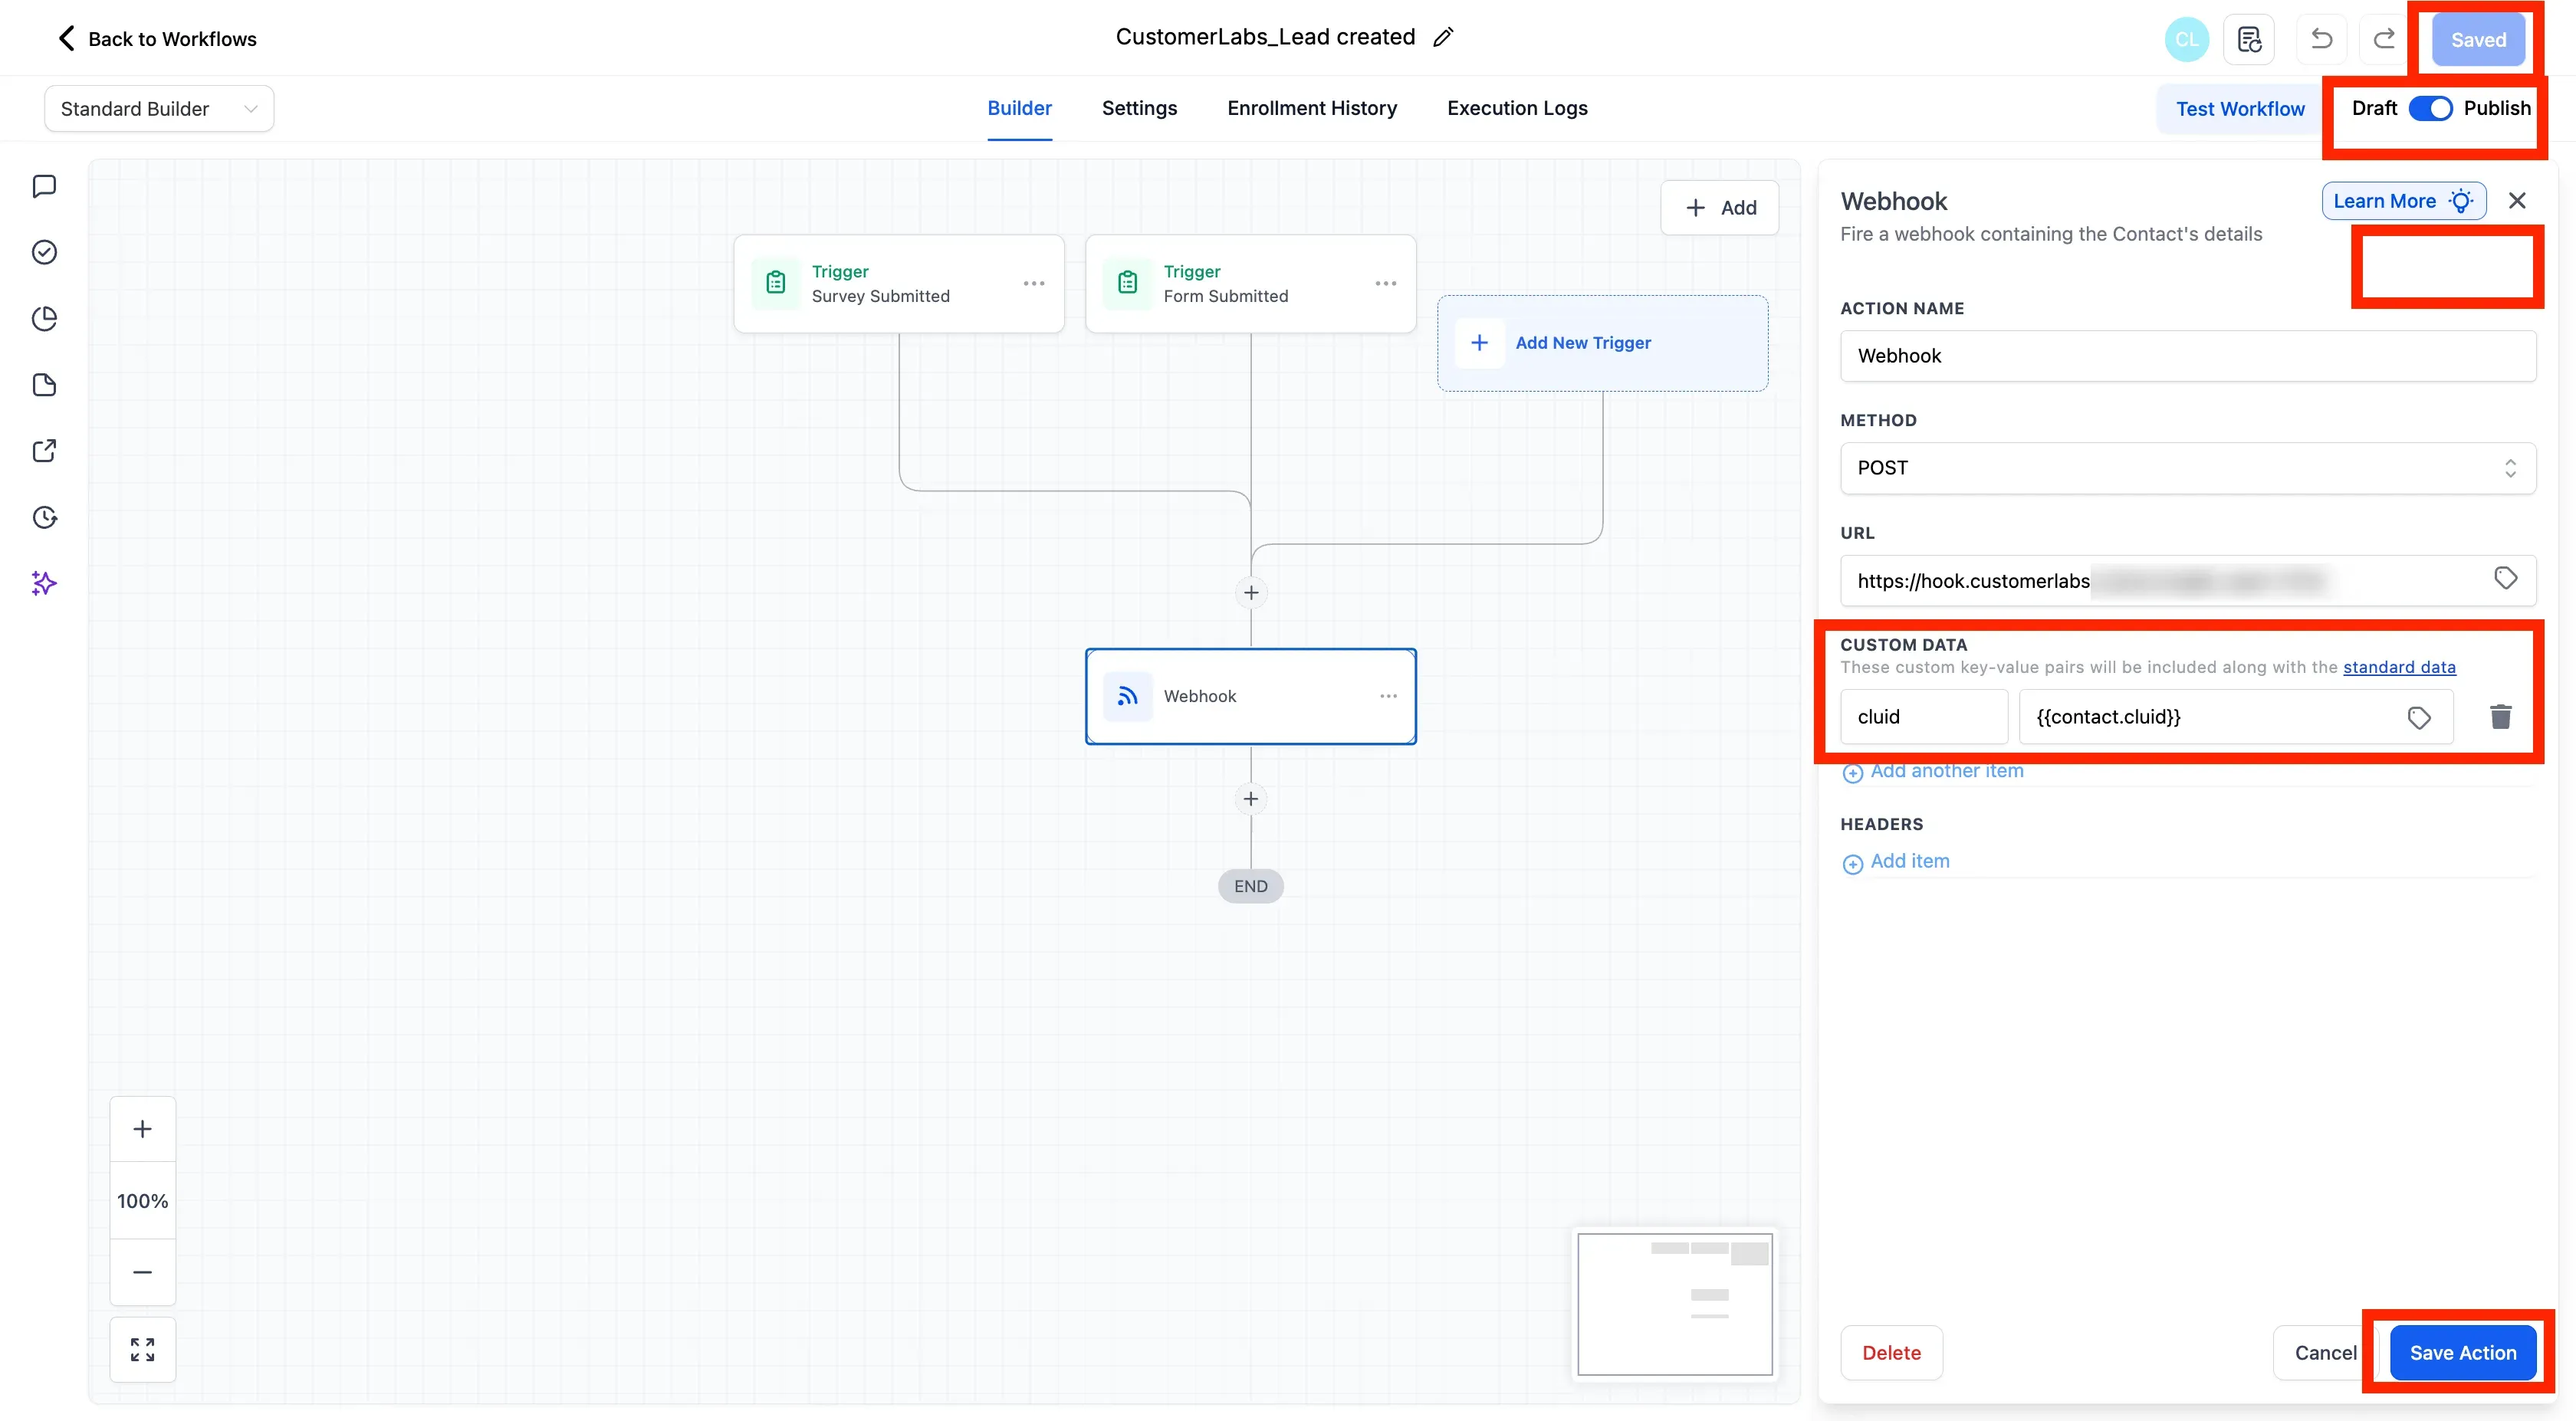Image resolution: width=2576 pixels, height=1421 pixels.
Task: Open the workflow version history icon
Action: (x=2249, y=39)
